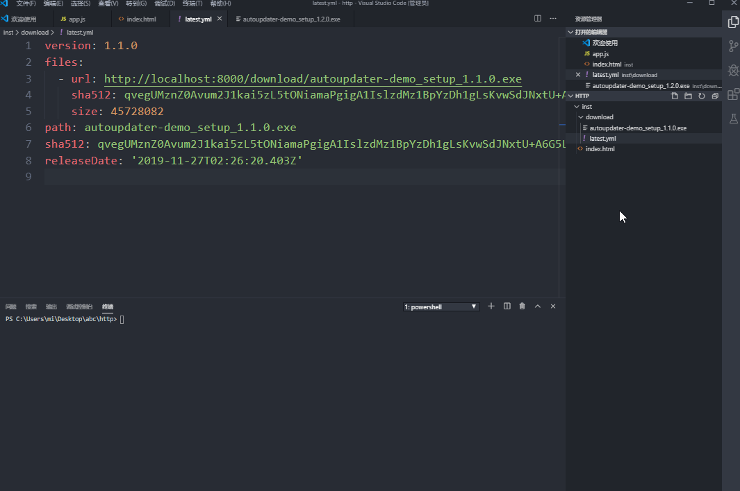Switch to Search panel tab
740x491 pixels.
tap(31, 307)
